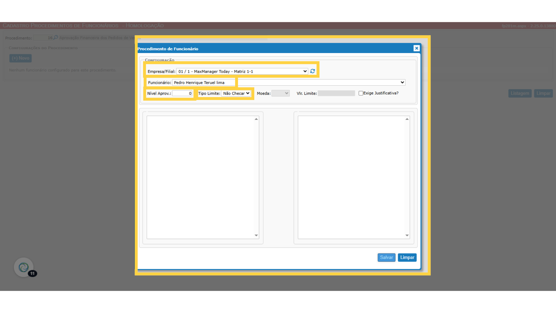The width and height of the screenshot is (556, 313).
Task: Click the Salvar button
Action: pyautogui.click(x=386, y=257)
